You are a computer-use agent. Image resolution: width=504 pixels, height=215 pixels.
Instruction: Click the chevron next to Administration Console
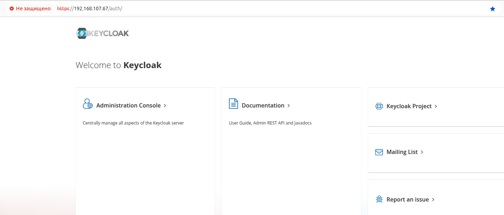(x=165, y=106)
